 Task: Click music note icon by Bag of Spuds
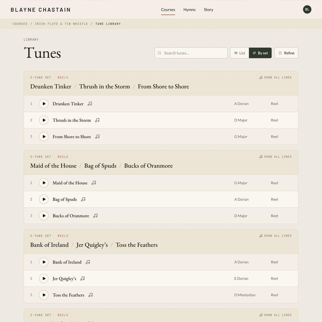[83, 199]
